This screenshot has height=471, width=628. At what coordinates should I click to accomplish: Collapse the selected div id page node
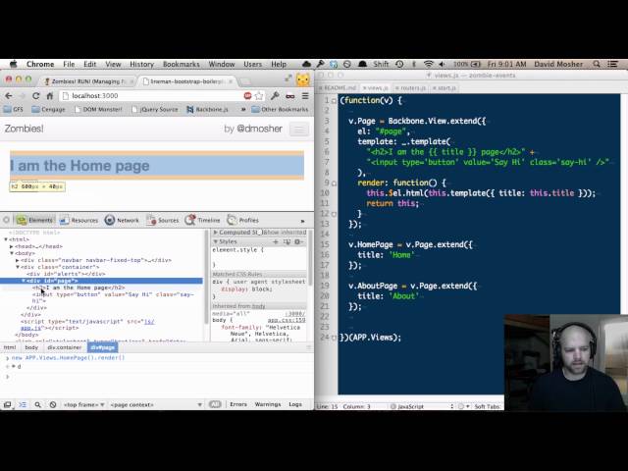pyautogui.click(x=24, y=281)
